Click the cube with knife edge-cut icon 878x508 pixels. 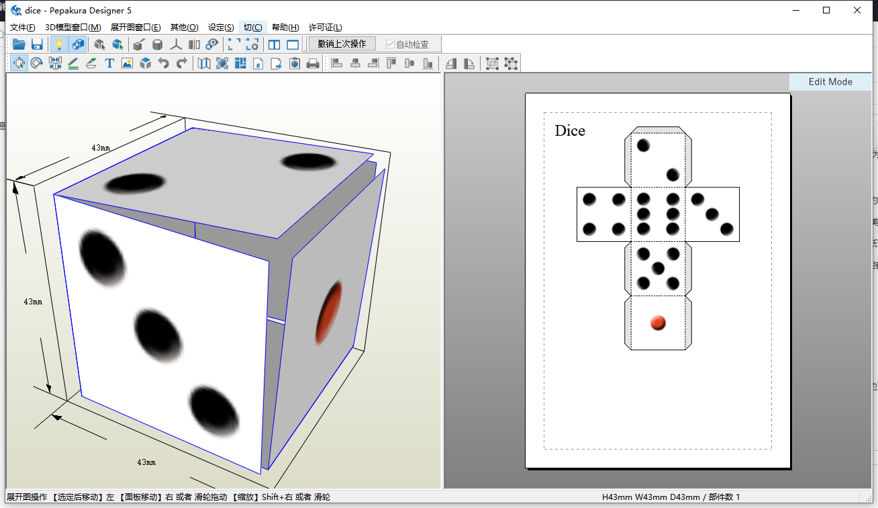139,44
